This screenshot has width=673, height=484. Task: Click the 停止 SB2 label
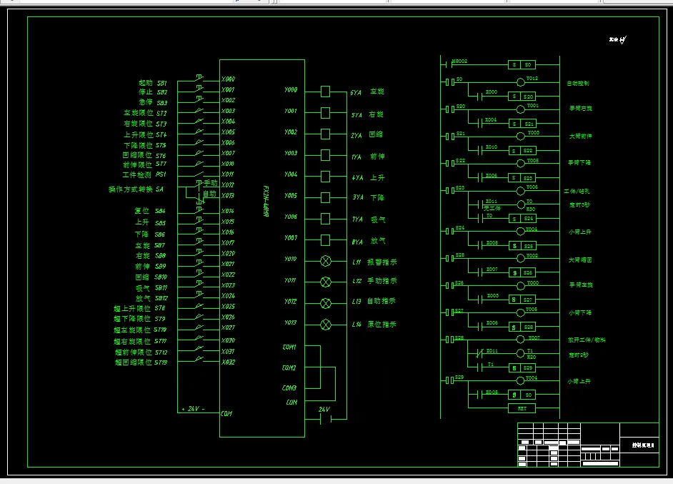pos(152,92)
